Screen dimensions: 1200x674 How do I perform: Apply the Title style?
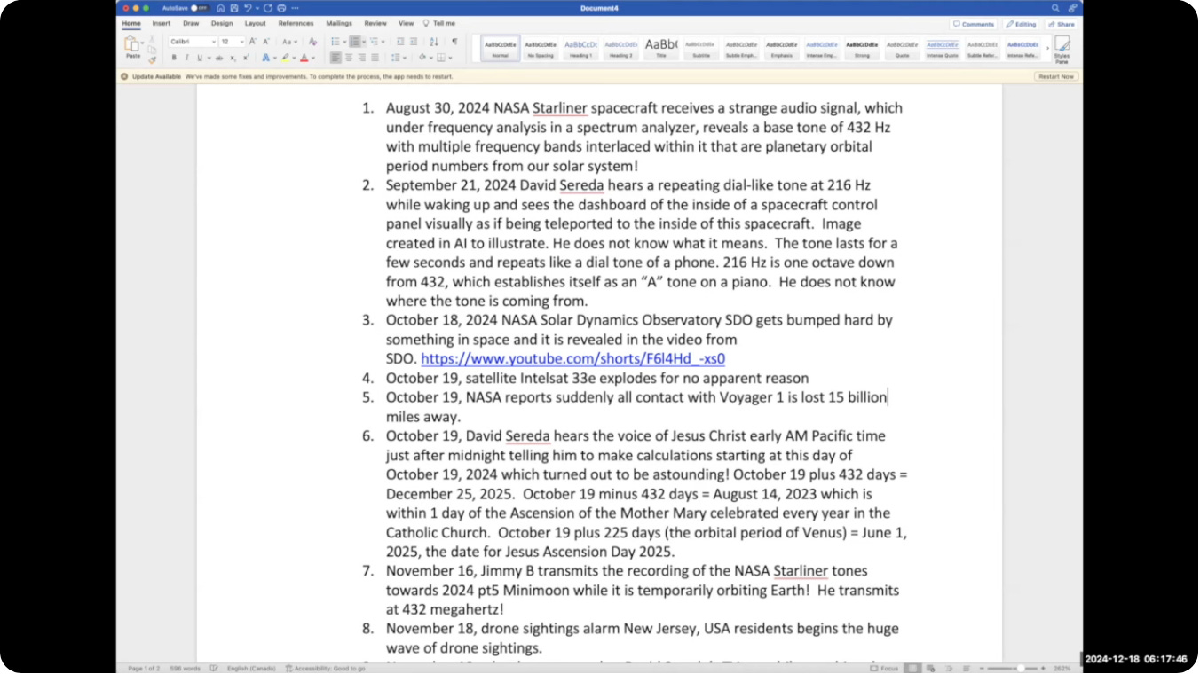[x=661, y=48]
